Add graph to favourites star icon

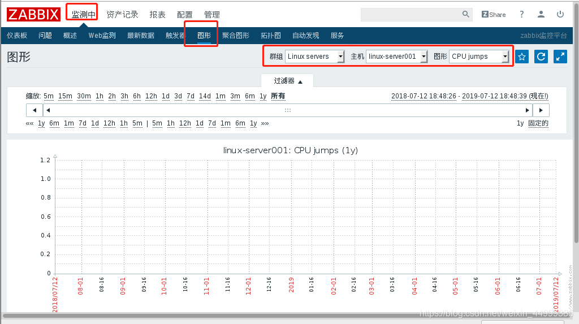pos(522,57)
